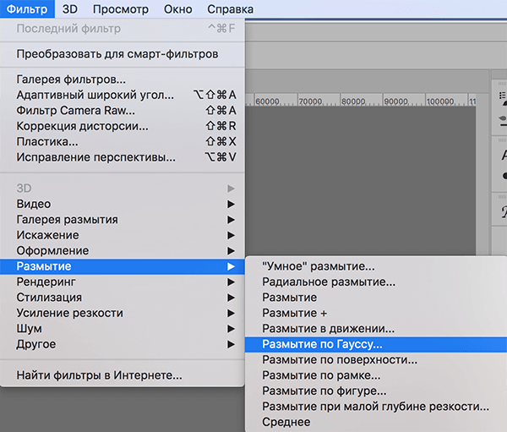
Task: Open the Пластика... filter
Action: tap(123, 141)
